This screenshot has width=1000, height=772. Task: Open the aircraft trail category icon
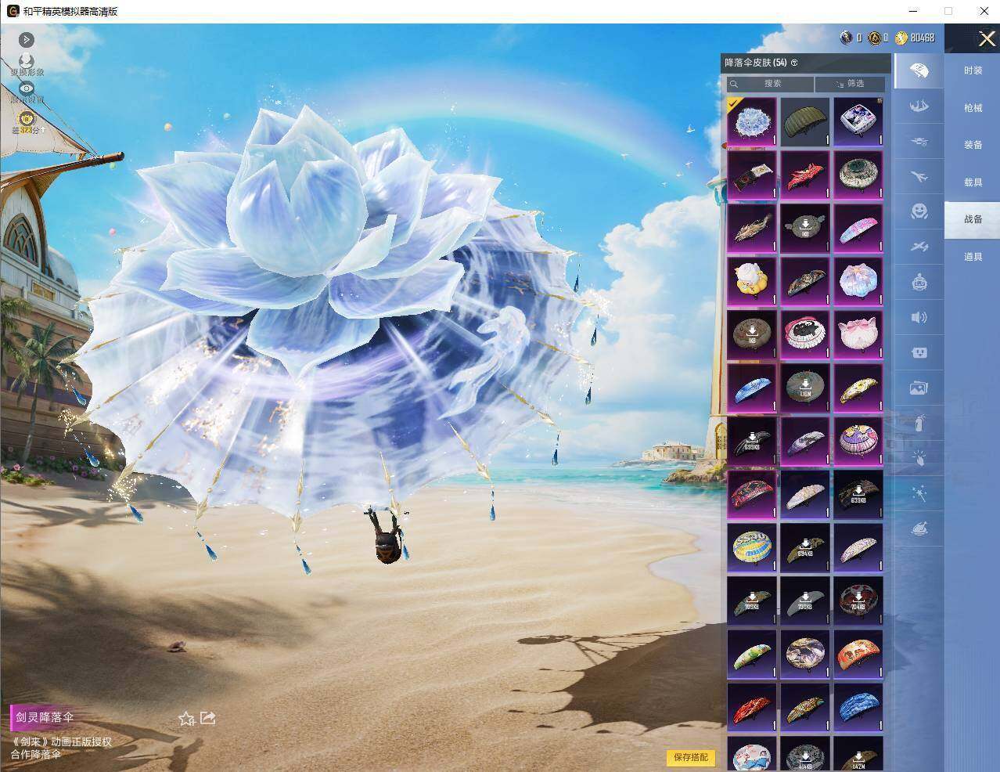coord(919,247)
